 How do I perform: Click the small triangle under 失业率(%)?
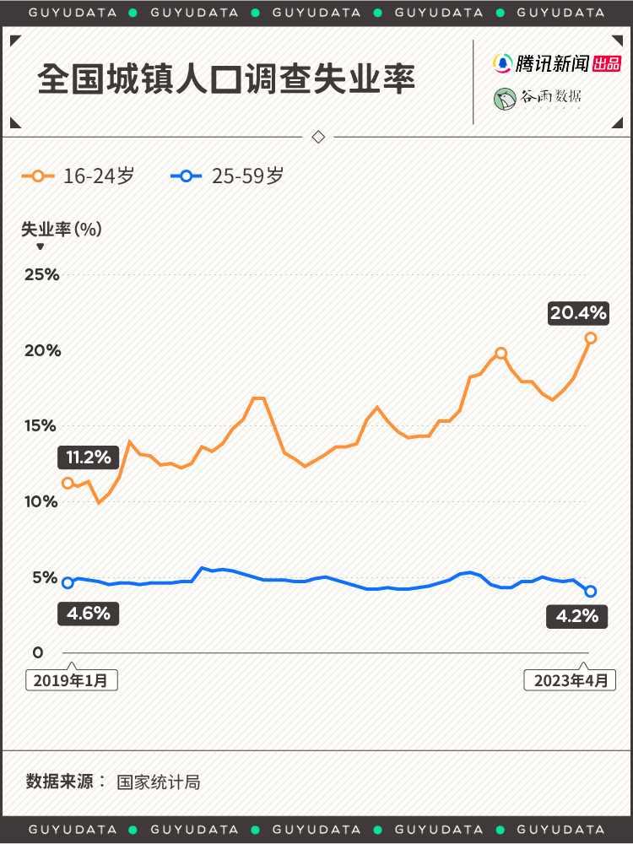click(x=40, y=246)
